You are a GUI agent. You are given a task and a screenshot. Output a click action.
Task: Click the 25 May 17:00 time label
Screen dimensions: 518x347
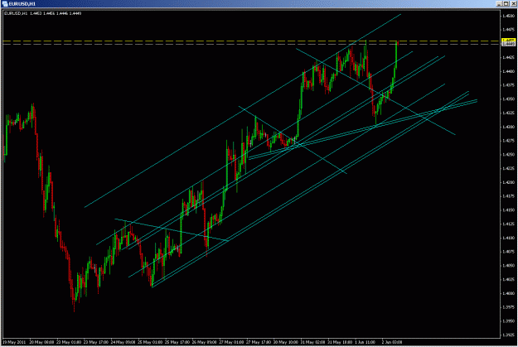click(177, 342)
